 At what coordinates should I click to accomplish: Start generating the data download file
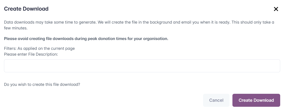256,100
